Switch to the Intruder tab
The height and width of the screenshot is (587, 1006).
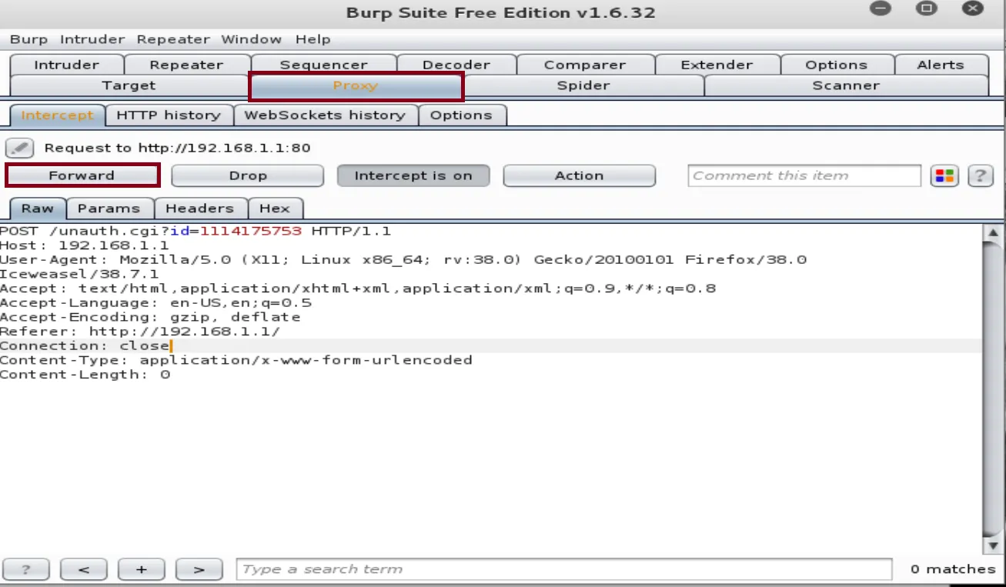pyautogui.click(x=67, y=65)
